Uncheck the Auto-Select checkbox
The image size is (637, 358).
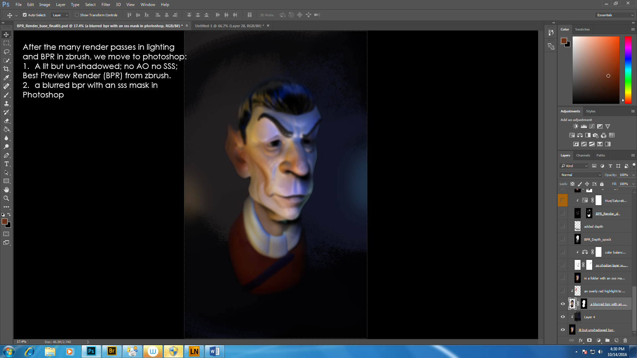point(25,15)
